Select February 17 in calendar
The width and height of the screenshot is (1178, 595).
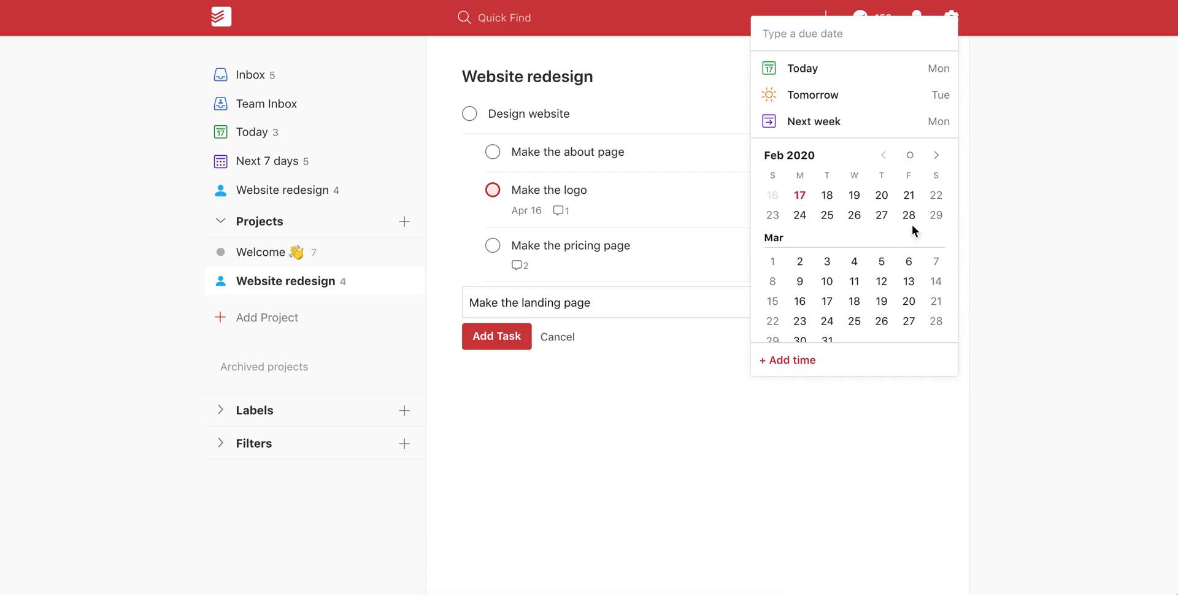[x=799, y=195]
